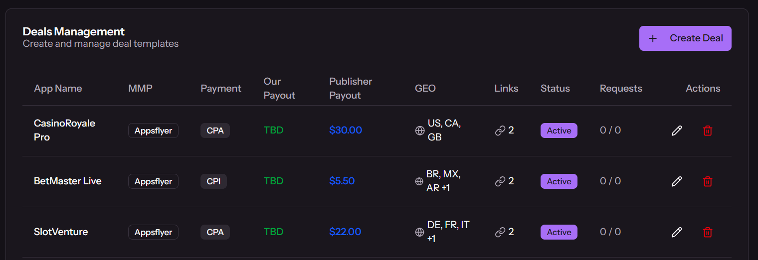Click the $30.00 publisher payout value
Screen dimensions: 758x260
346,130
